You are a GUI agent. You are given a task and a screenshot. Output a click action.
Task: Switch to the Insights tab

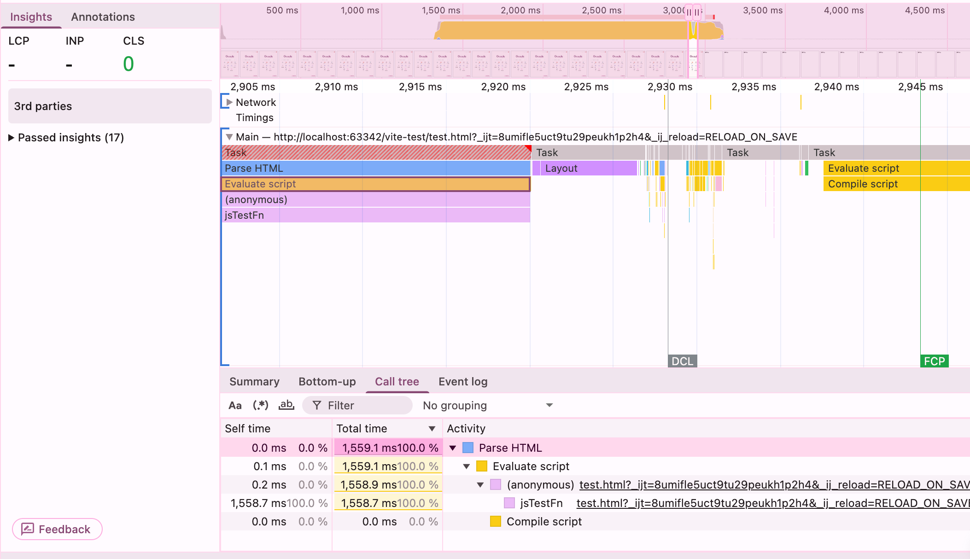31,17
